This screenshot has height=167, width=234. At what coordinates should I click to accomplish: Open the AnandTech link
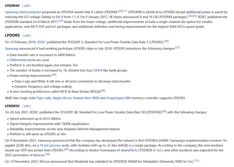129,150
